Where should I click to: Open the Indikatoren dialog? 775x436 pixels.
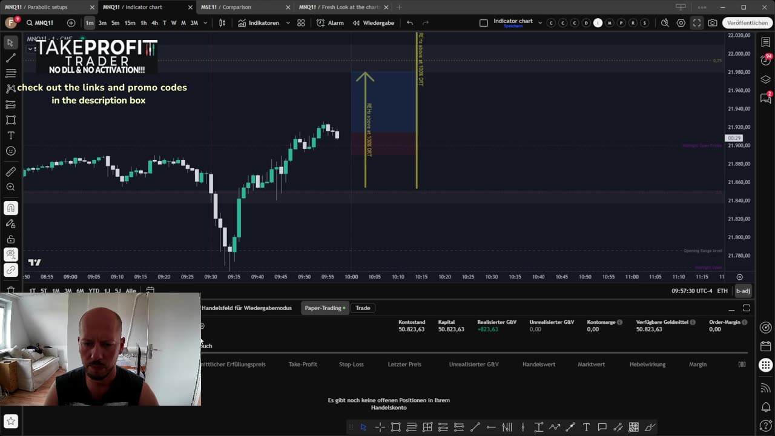[x=259, y=23]
